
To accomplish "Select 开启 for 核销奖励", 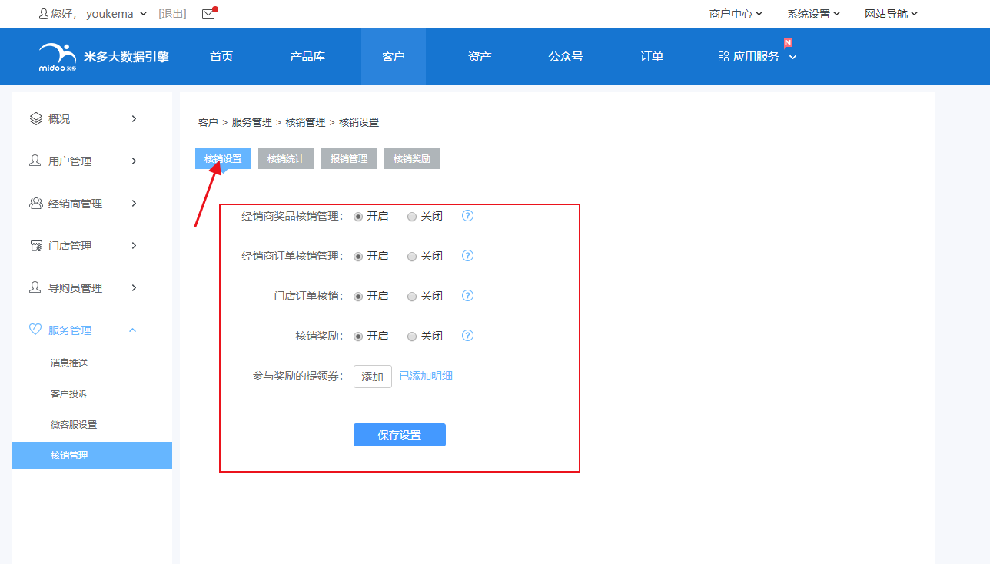I will click(x=358, y=337).
